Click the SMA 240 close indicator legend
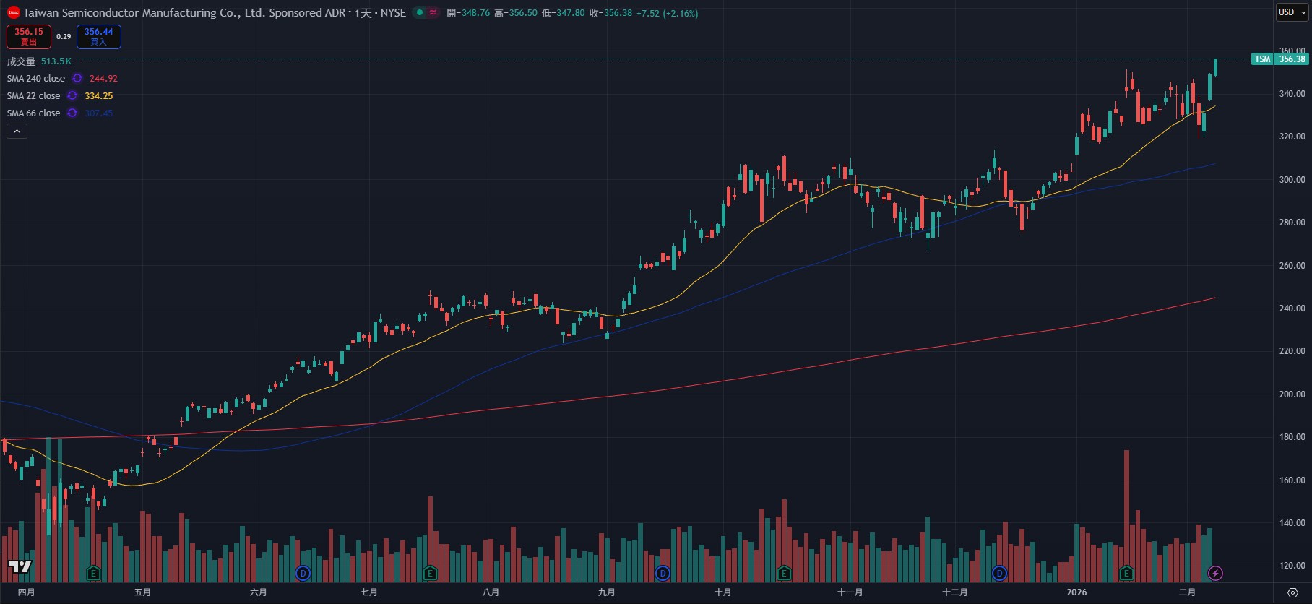The height and width of the screenshot is (604, 1312). pos(36,79)
